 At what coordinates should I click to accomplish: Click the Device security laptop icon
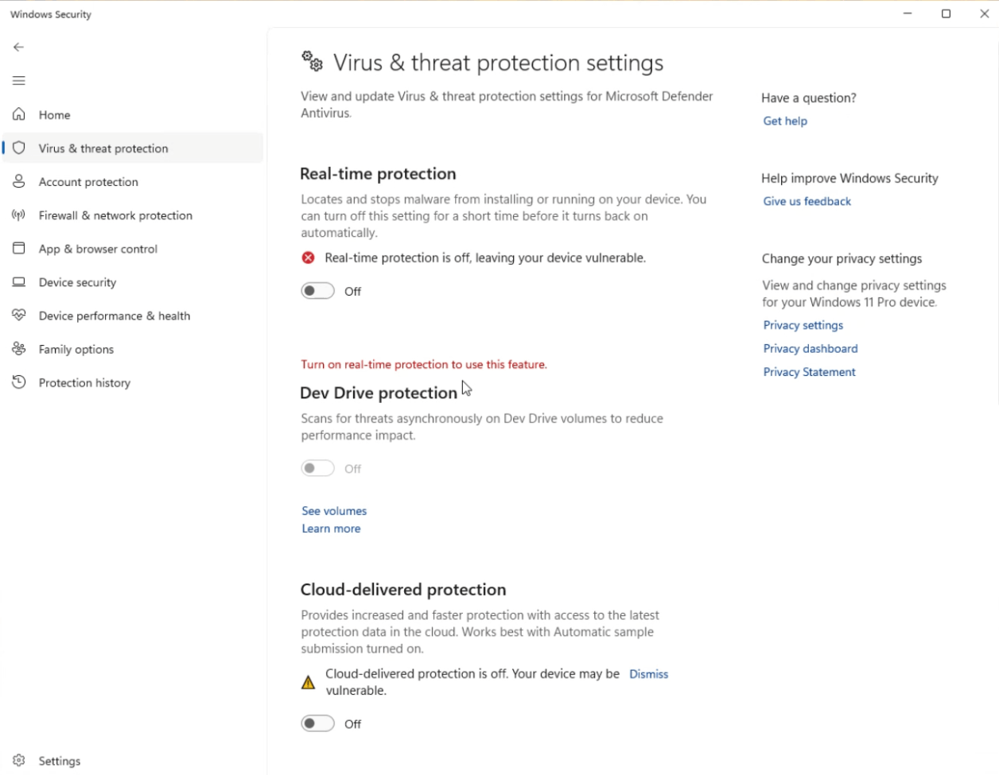19,282
